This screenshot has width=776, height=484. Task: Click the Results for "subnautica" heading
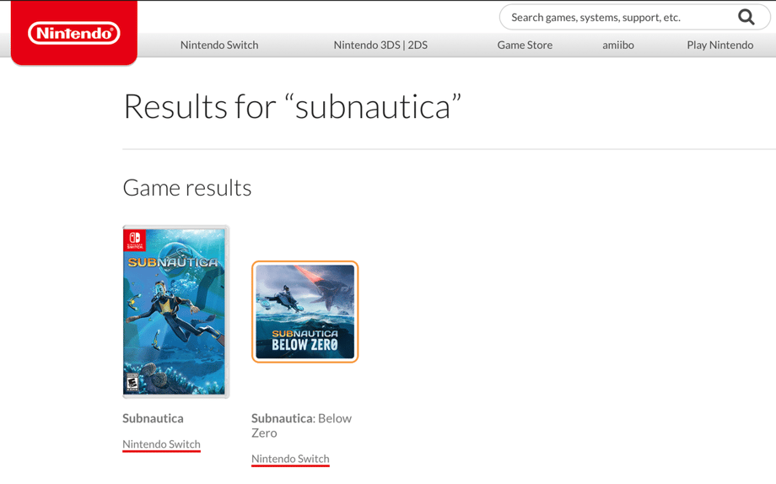click(x=292, y=106)
